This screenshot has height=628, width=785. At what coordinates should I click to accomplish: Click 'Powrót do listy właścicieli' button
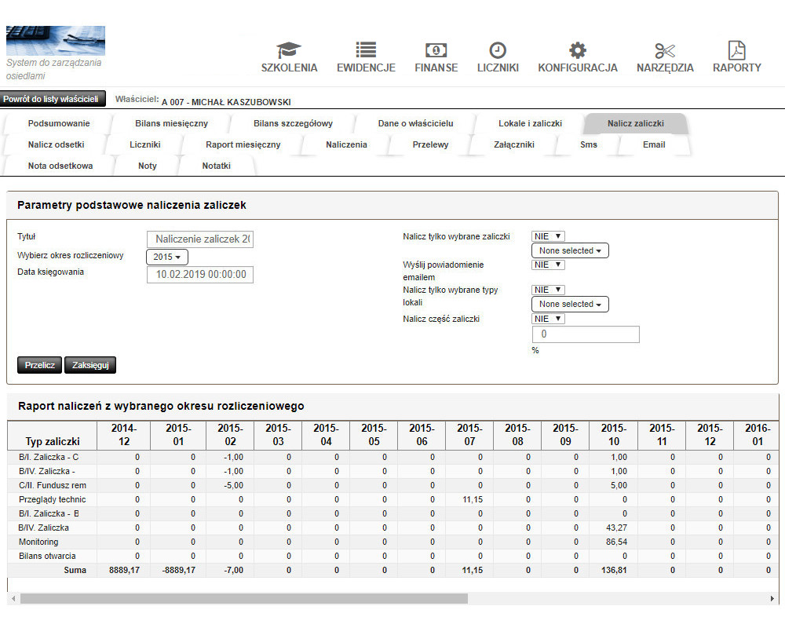tap(53, 99)
